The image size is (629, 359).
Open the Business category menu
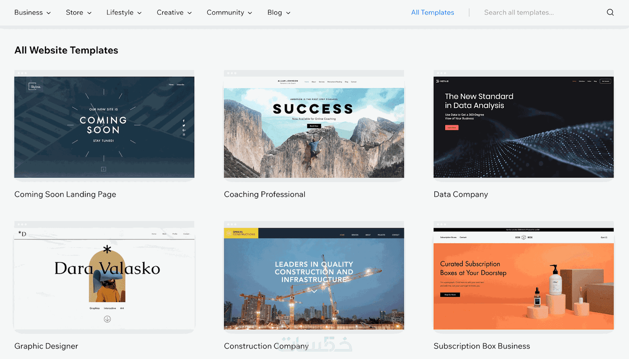28,13
